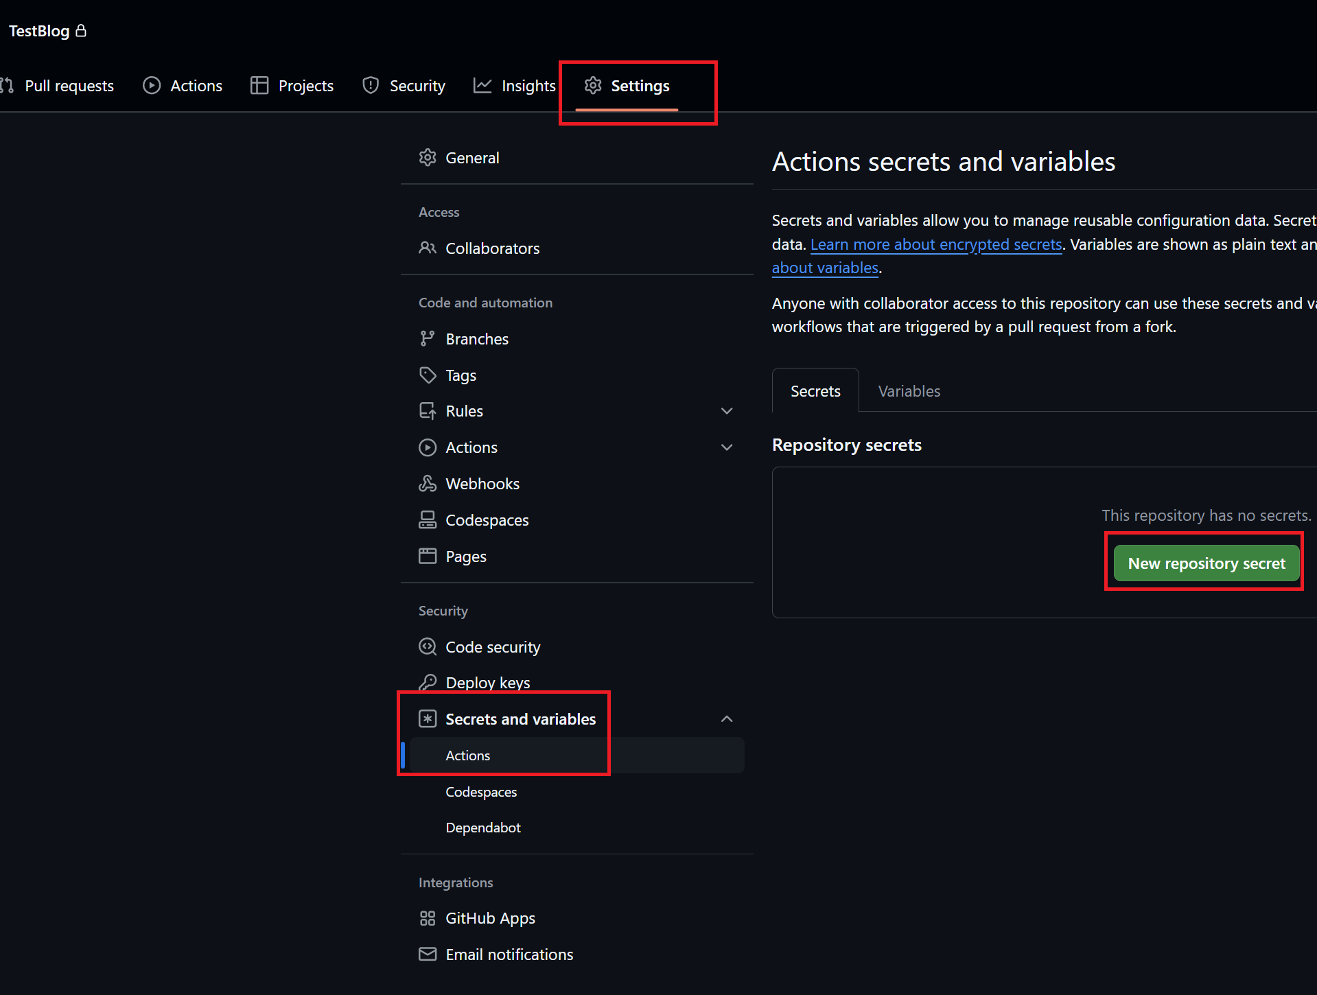1317x995 pixels.
Task: Open the Settings tab
Action: pos(627,86)
